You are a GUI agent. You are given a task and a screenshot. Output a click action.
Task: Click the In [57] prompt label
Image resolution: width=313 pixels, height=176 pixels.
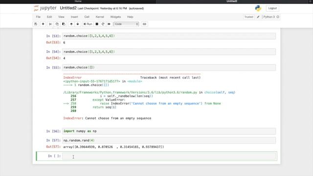pyautogui.click(x=53, y=140)
